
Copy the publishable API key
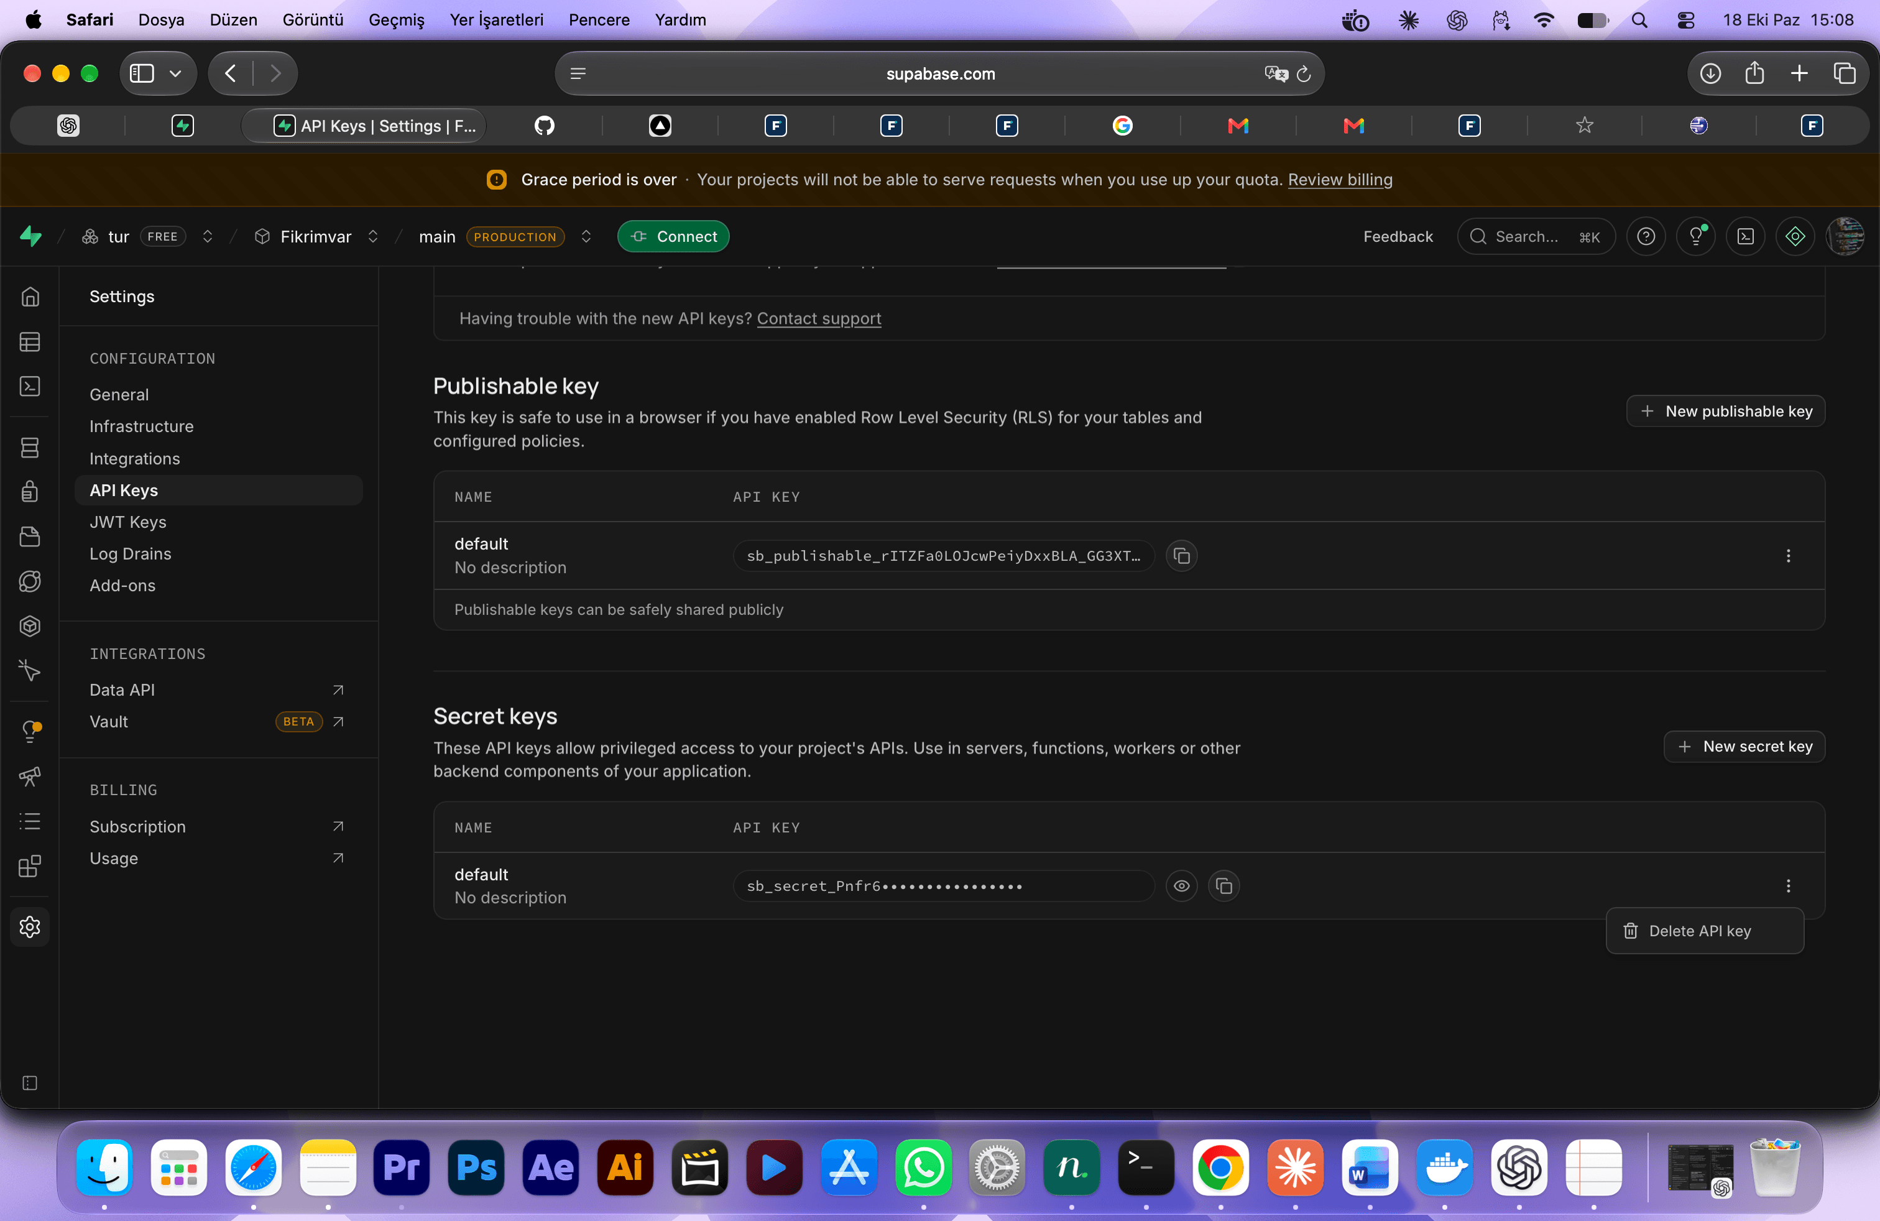point(1181,556)
